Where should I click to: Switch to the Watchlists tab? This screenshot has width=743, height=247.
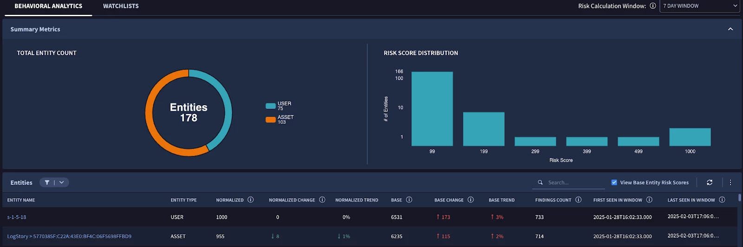tap(121, 6)
